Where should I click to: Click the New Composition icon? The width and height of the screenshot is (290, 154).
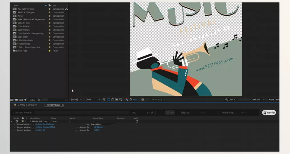pos(21,100)
